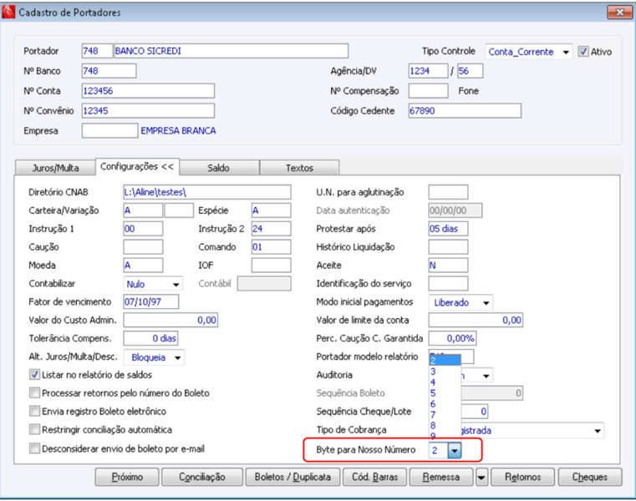Click the Retornos button
636x501 pixels.
click(x=523, y=477)
